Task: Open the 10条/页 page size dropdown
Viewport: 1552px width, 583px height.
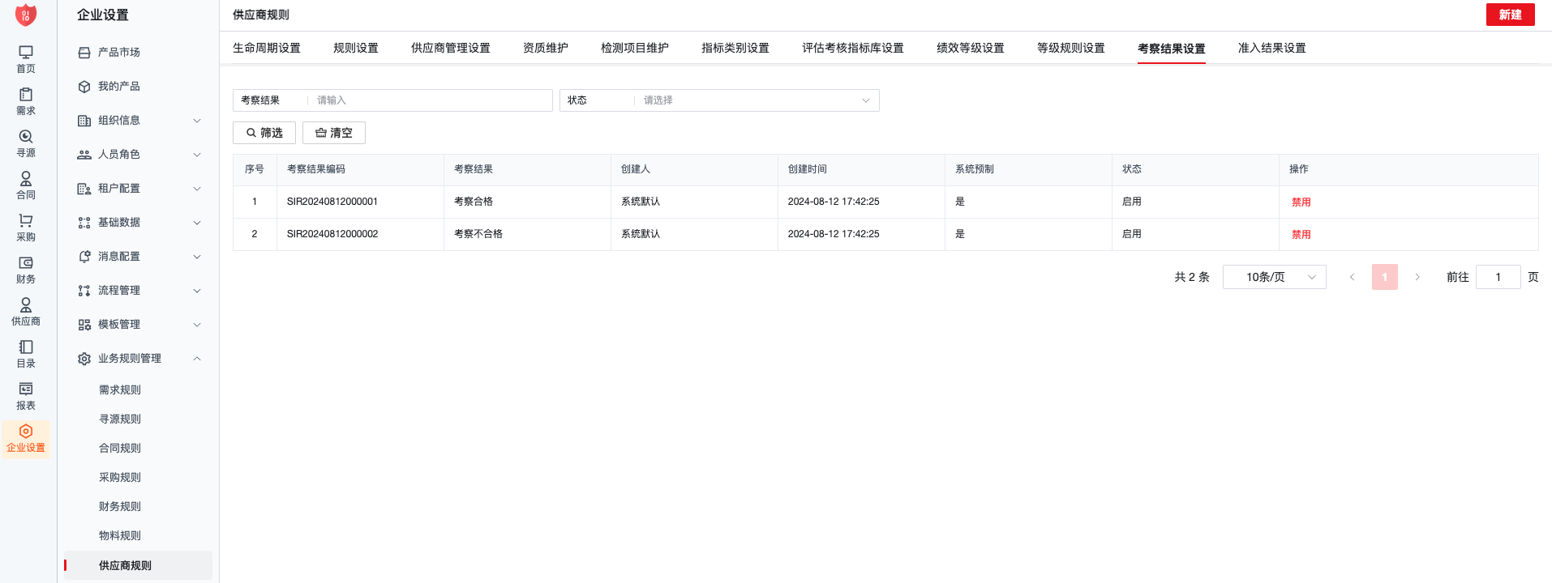Action: tap(1275, 277)
